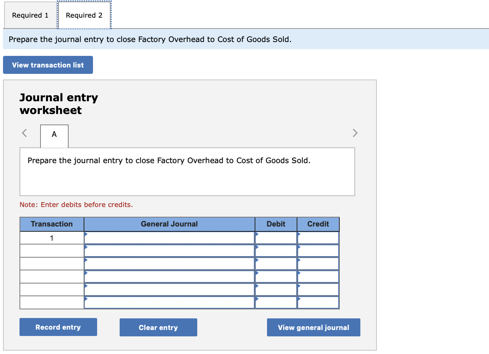Click the triangle in the last journal row
Image resolution: width=489 pixels, height=354 pixels.
[x=87, y=299]
